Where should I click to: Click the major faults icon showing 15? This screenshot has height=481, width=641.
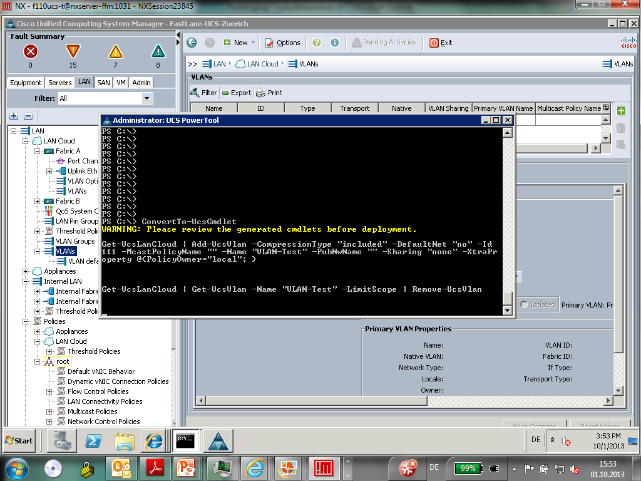[x=73, y=51]
